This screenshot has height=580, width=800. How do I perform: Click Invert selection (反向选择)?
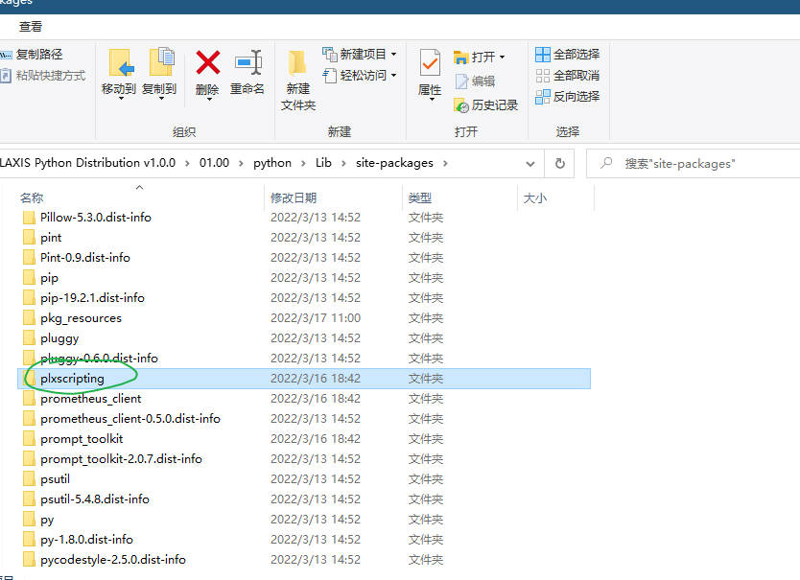point(567,97)
